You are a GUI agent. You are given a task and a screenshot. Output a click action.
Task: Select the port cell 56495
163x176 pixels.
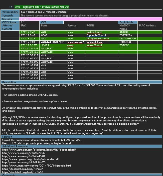(x=53, y=45)
